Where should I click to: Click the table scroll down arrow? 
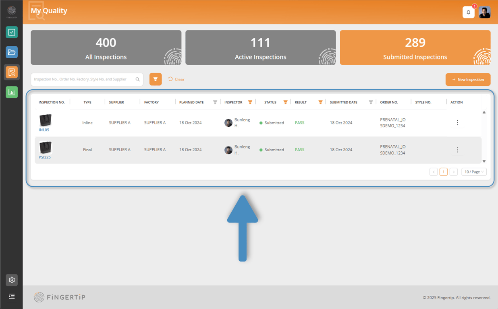click(x=484, y=161)
